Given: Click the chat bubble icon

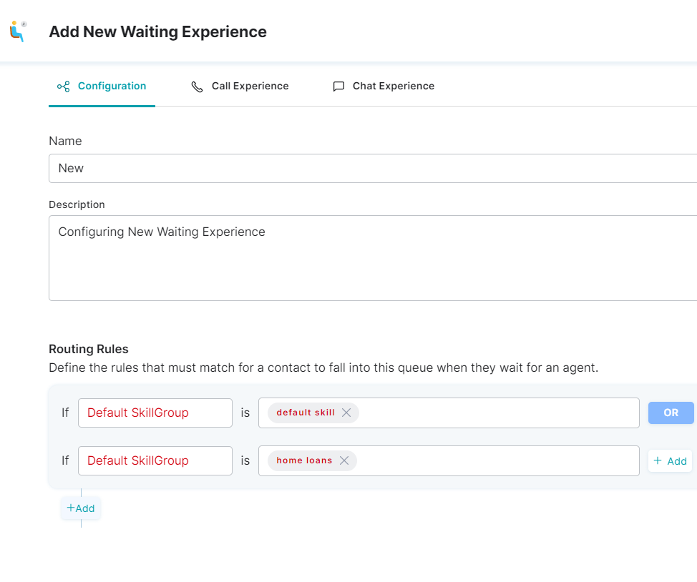Looking at the screenshot, I should pos(338,87).
